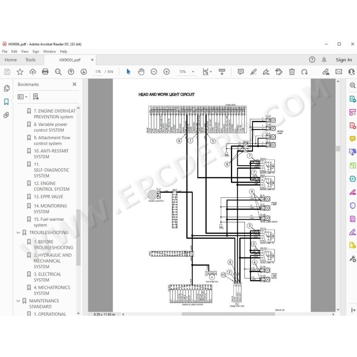Toggle read mode scrolling icon
The height and width of the screenshot is (357, 357).
point(222,72)
